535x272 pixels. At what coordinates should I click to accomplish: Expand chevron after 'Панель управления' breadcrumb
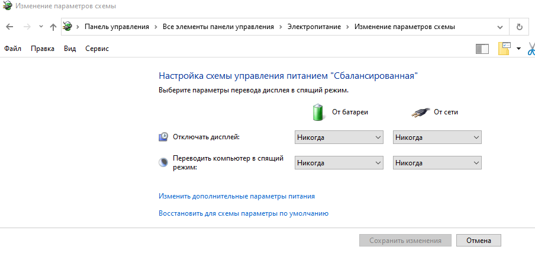tap(156, 27)
